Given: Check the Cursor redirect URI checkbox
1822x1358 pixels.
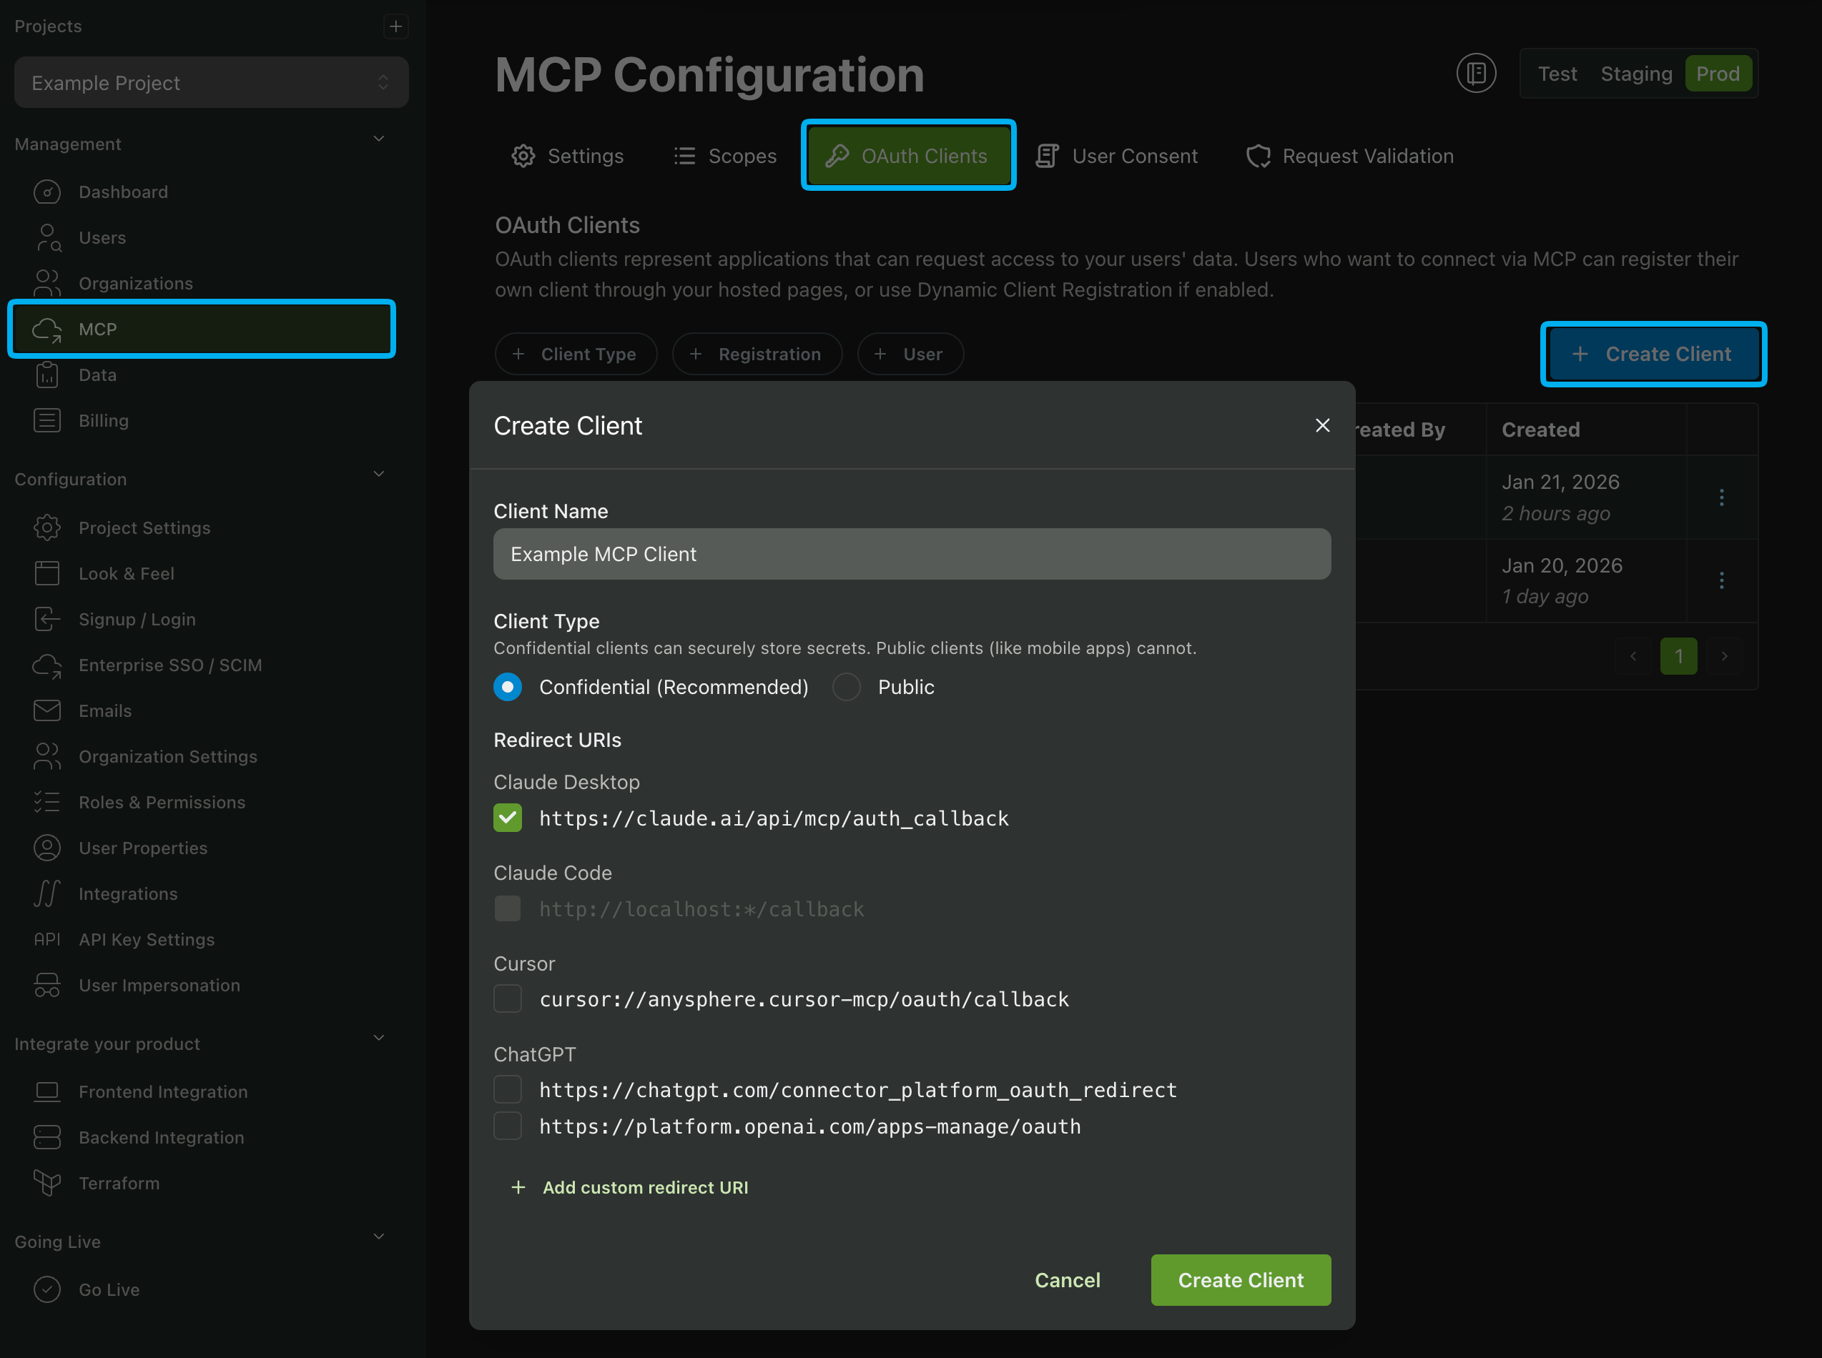Looking at the screenshot, I should pos(507,1000).
